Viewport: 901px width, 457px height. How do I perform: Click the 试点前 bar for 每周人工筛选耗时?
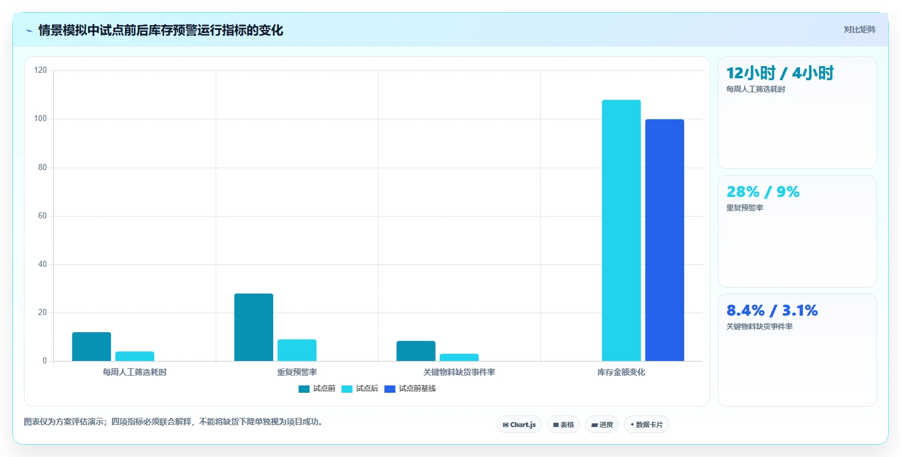pyautogui.click(x=91, y=347)
